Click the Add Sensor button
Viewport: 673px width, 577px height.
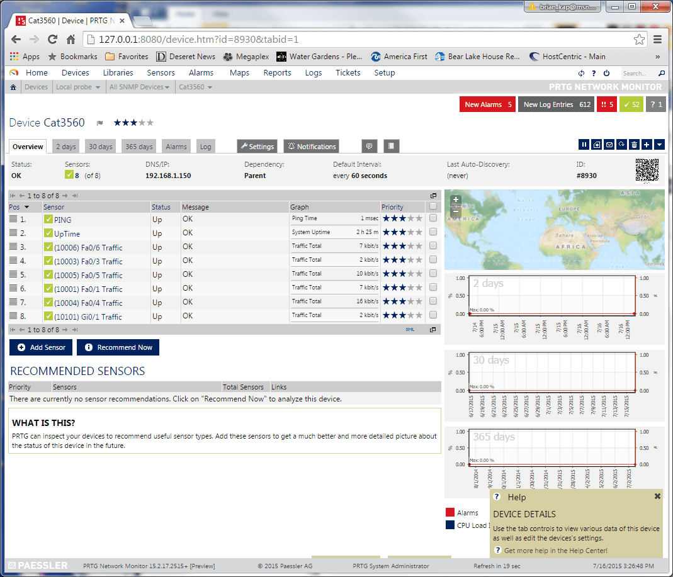(41, 347)
